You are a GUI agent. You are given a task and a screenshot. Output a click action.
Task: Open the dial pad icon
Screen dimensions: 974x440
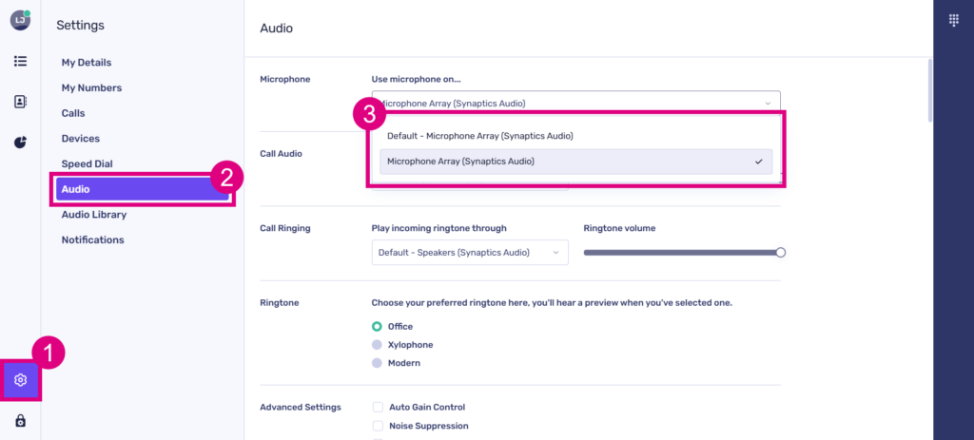954,21
